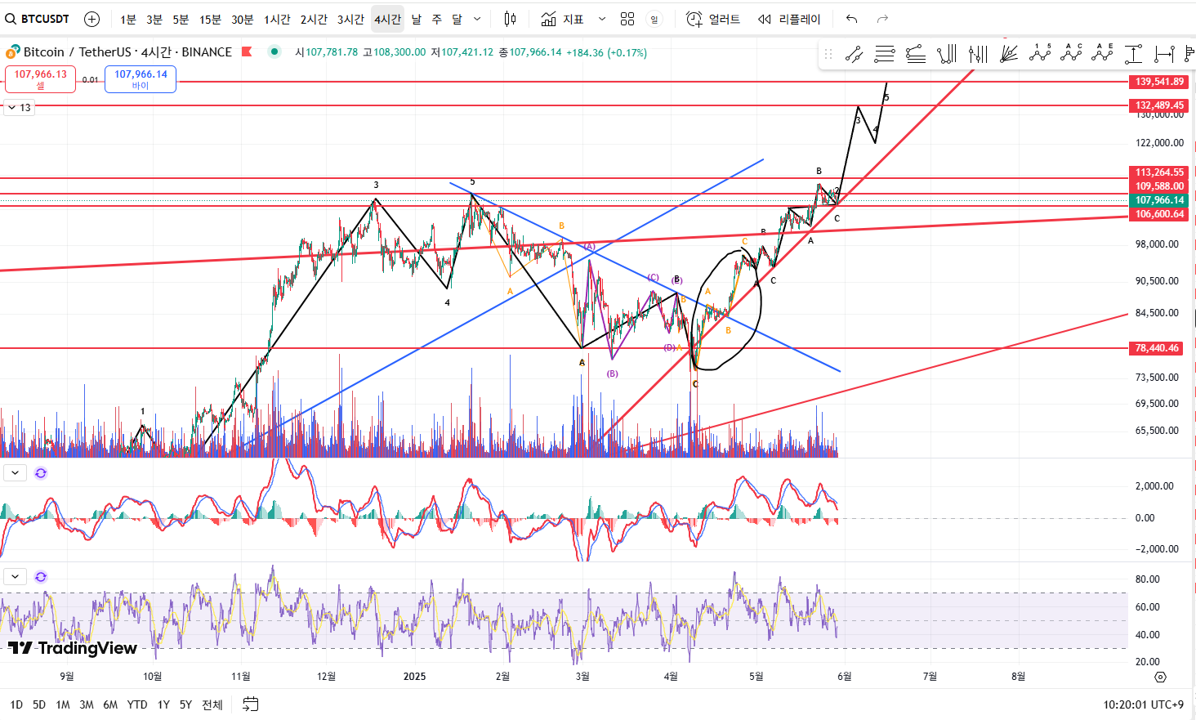1196x720 pixels.
Task: Set date range to 1D
Action: (x=16, y=704)
